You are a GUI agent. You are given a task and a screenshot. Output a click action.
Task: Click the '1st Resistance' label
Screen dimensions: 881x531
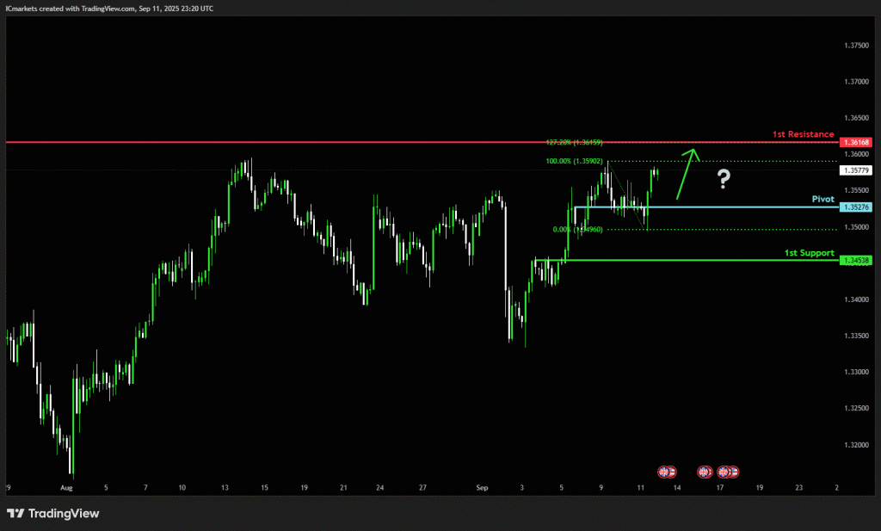pos(803,134)
